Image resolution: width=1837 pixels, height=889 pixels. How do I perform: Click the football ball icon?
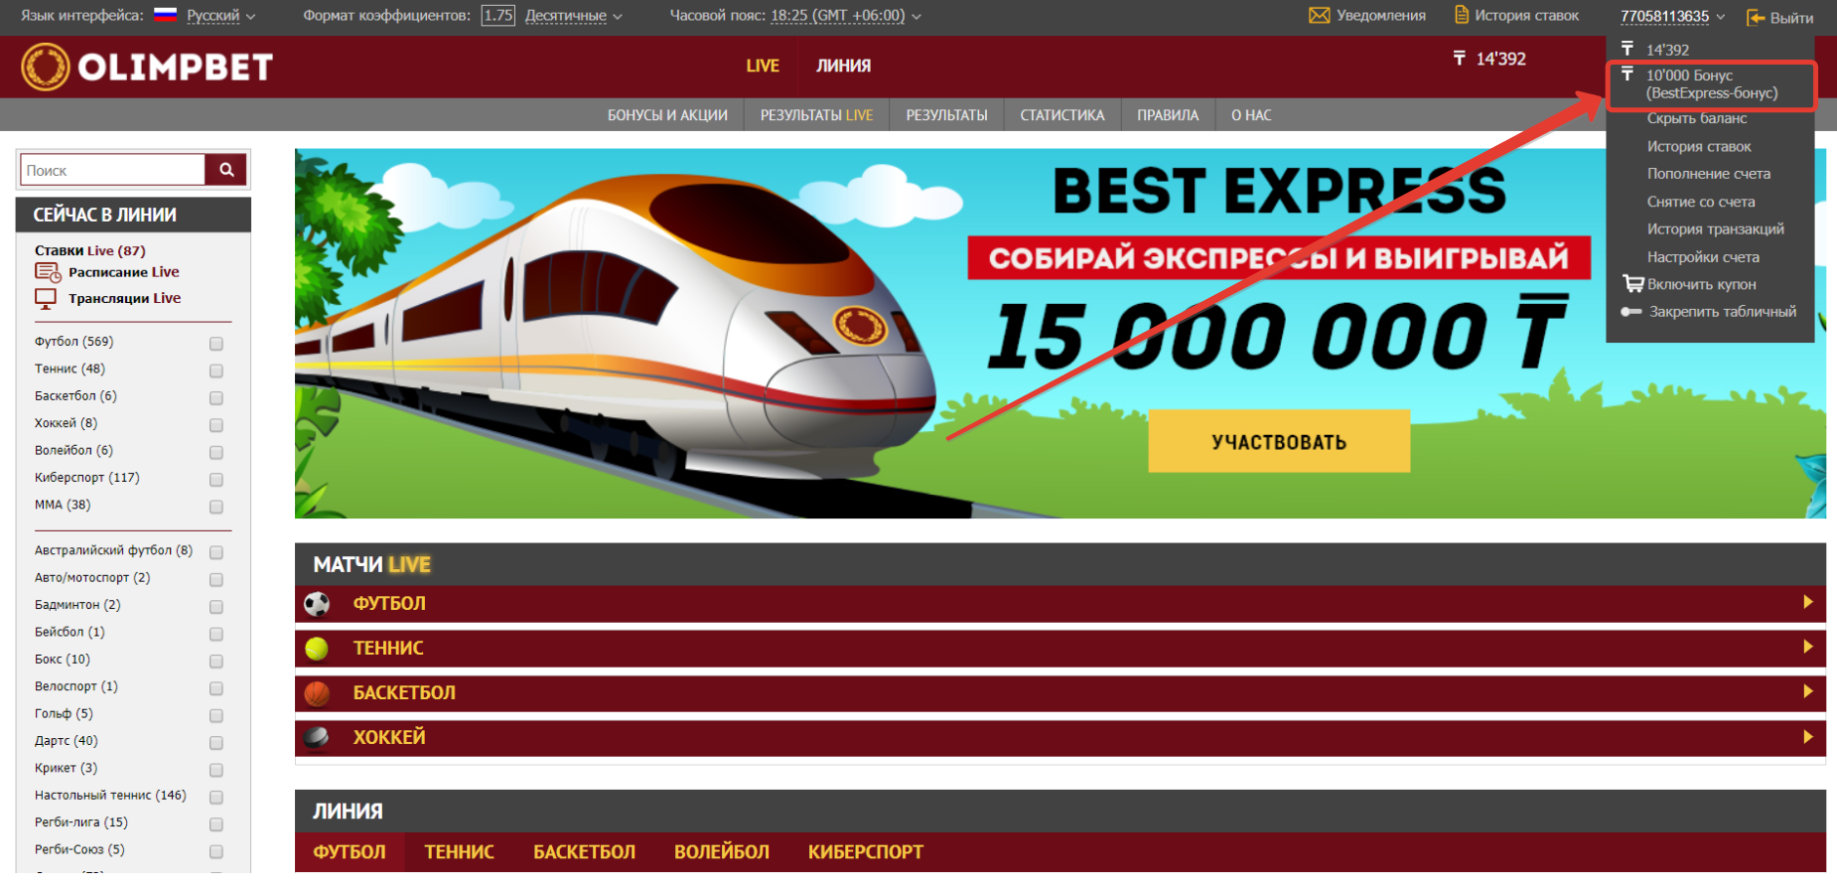coord(317,604)
